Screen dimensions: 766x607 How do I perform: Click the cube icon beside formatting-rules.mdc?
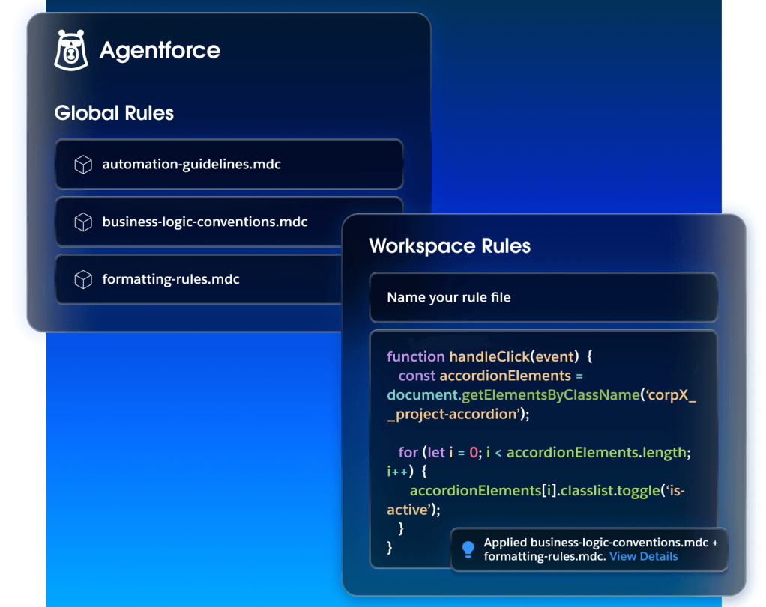(x=83, y=280)
